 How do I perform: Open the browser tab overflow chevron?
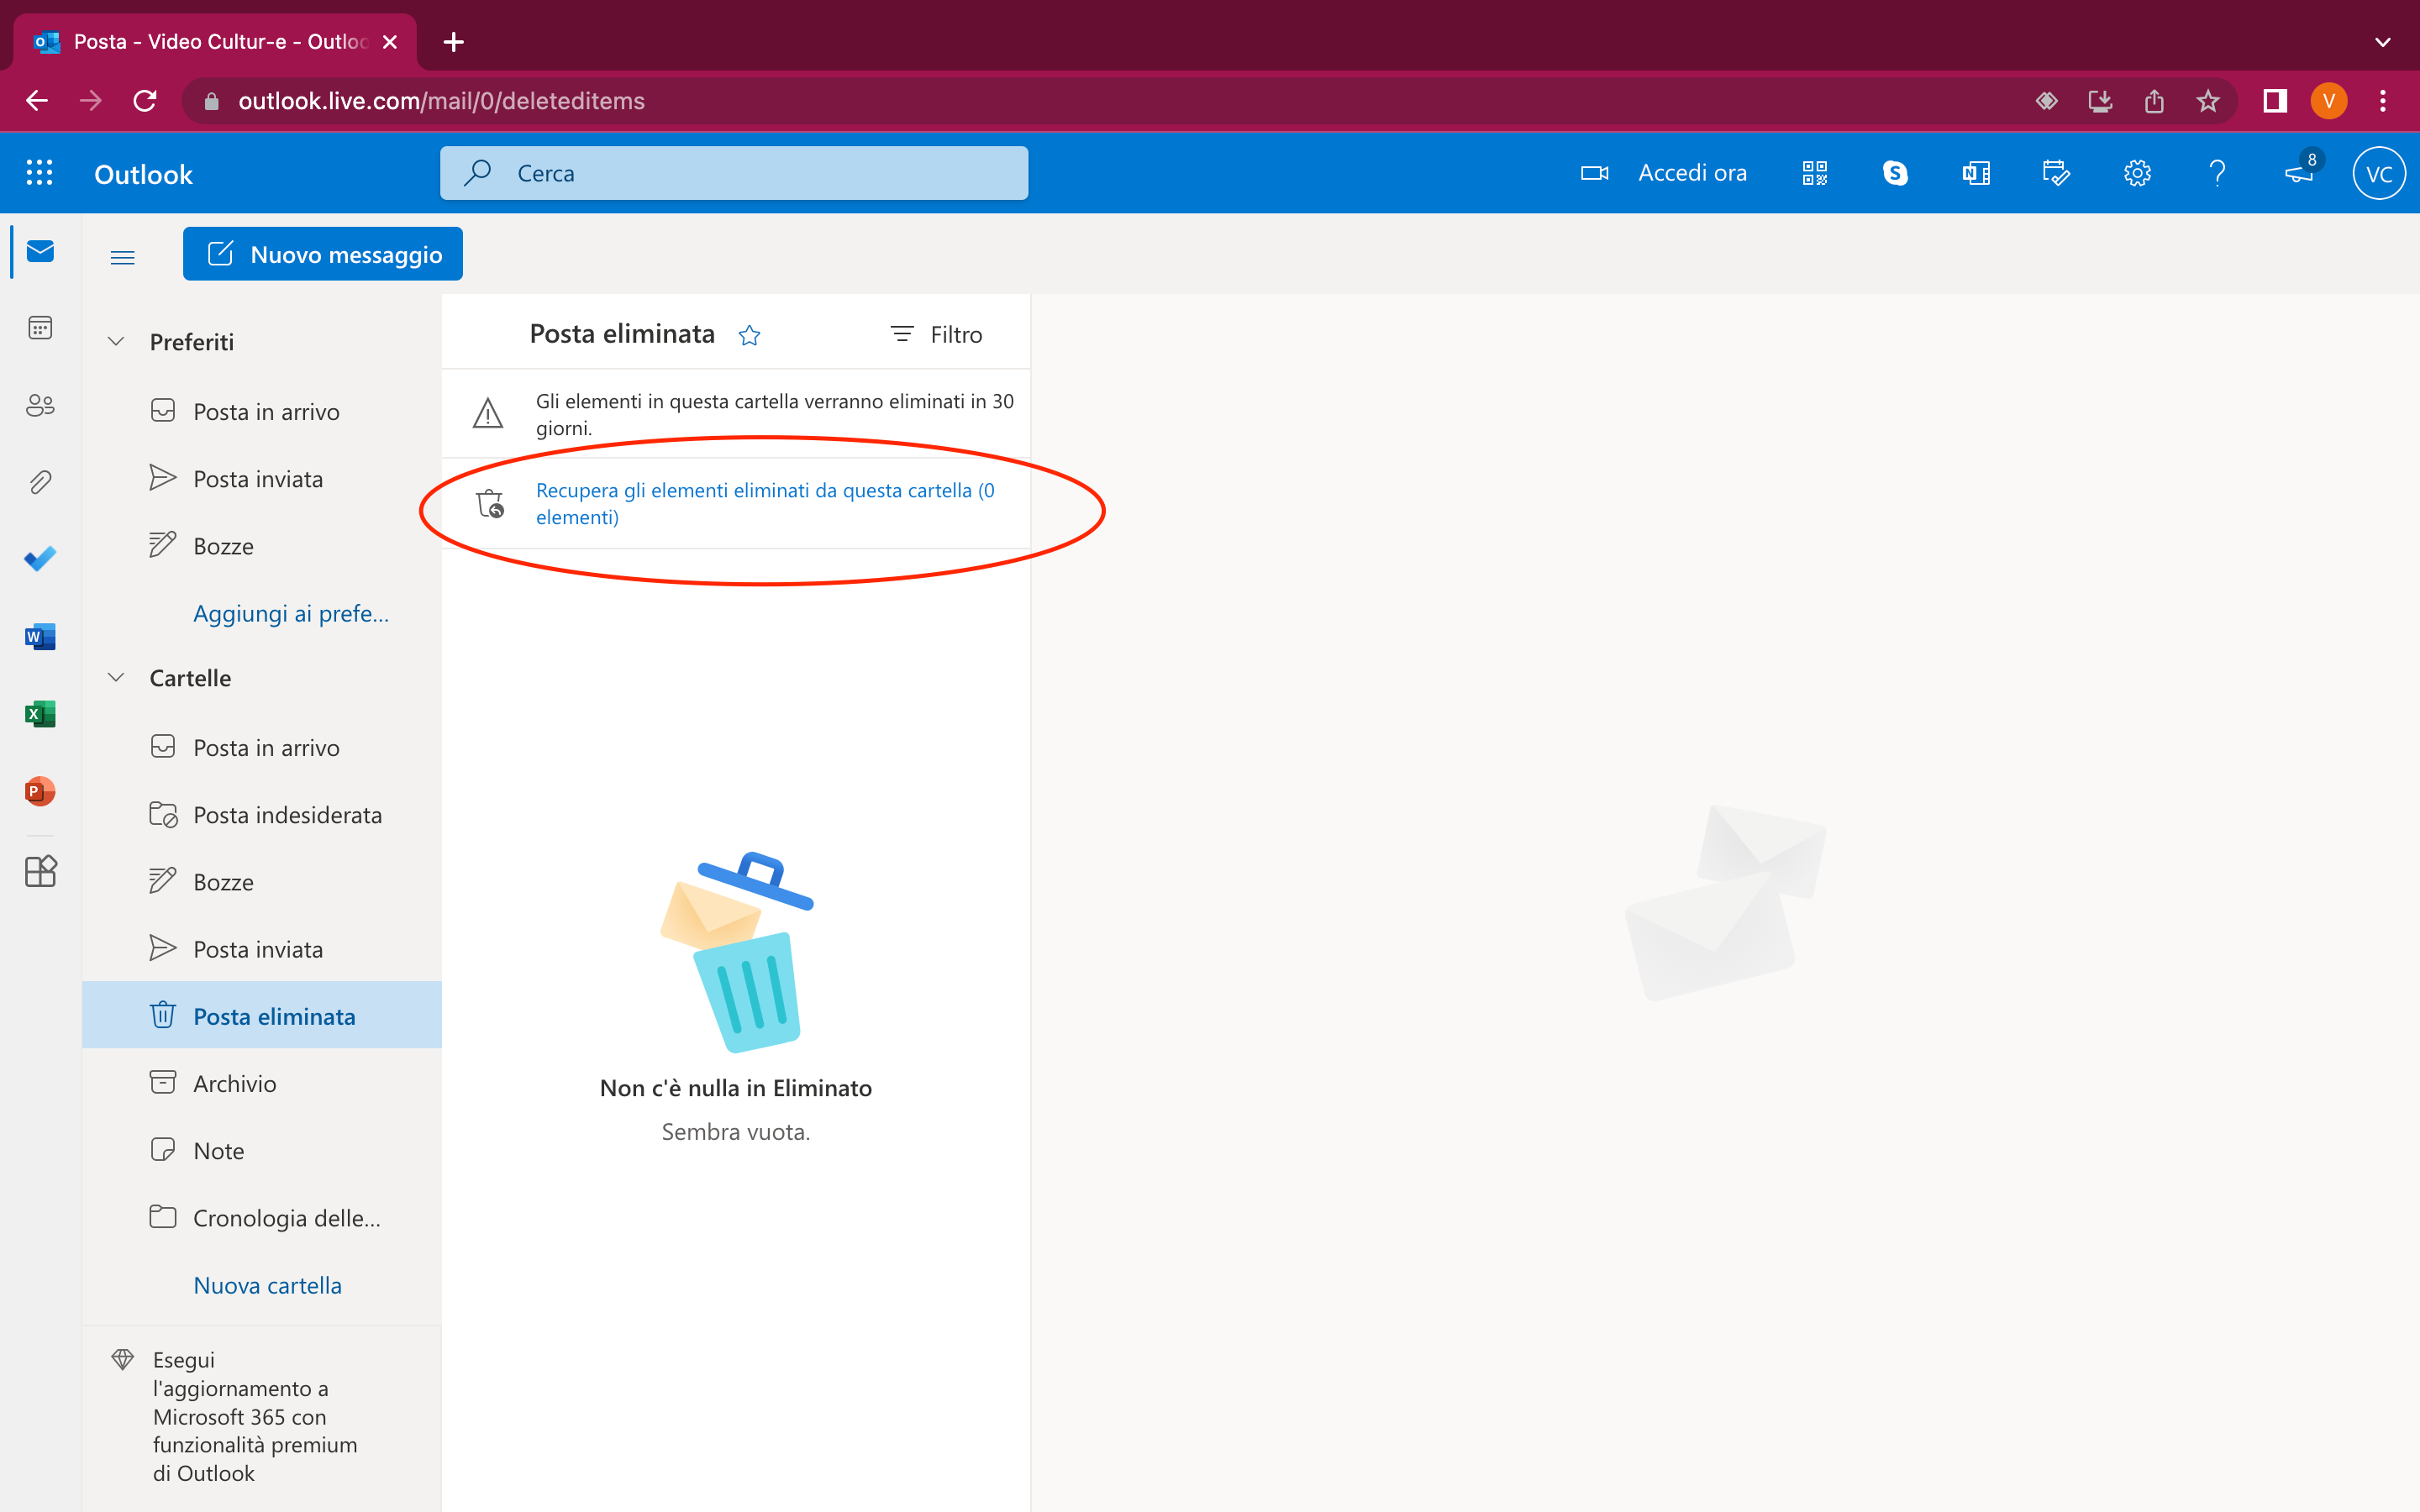coord(2382,42)
